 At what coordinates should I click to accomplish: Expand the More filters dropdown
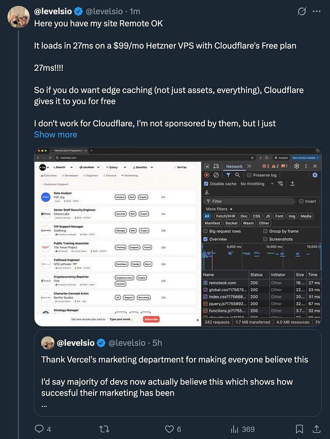pos(219,209)
